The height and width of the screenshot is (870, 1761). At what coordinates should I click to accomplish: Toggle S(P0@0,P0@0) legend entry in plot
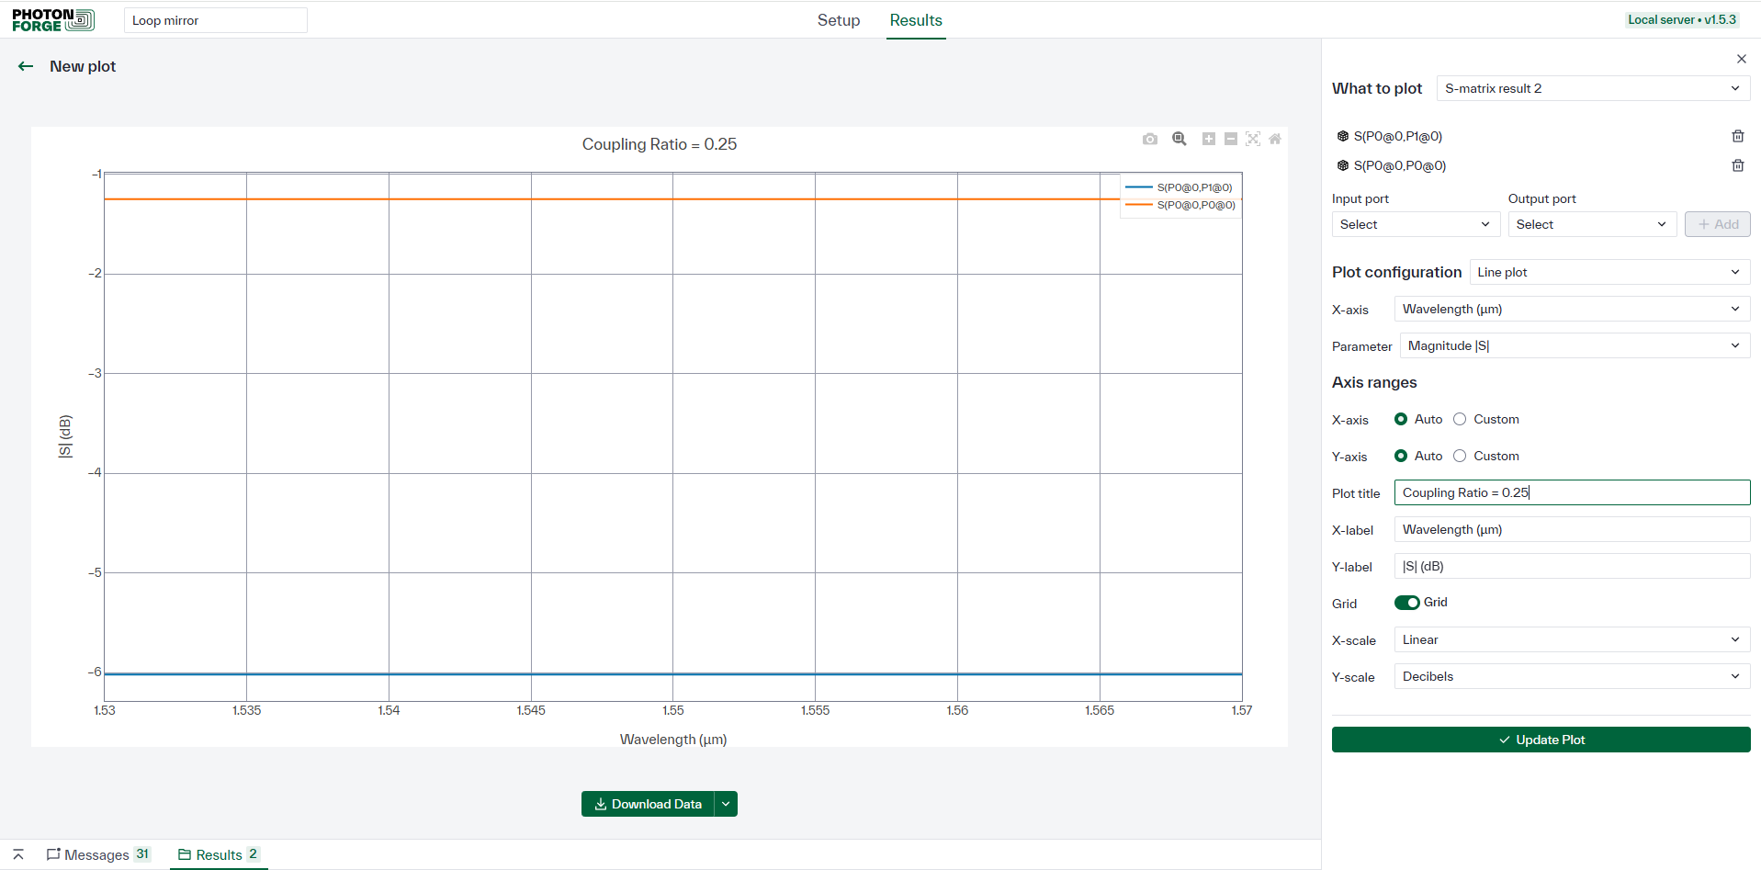coord(1180,205)
